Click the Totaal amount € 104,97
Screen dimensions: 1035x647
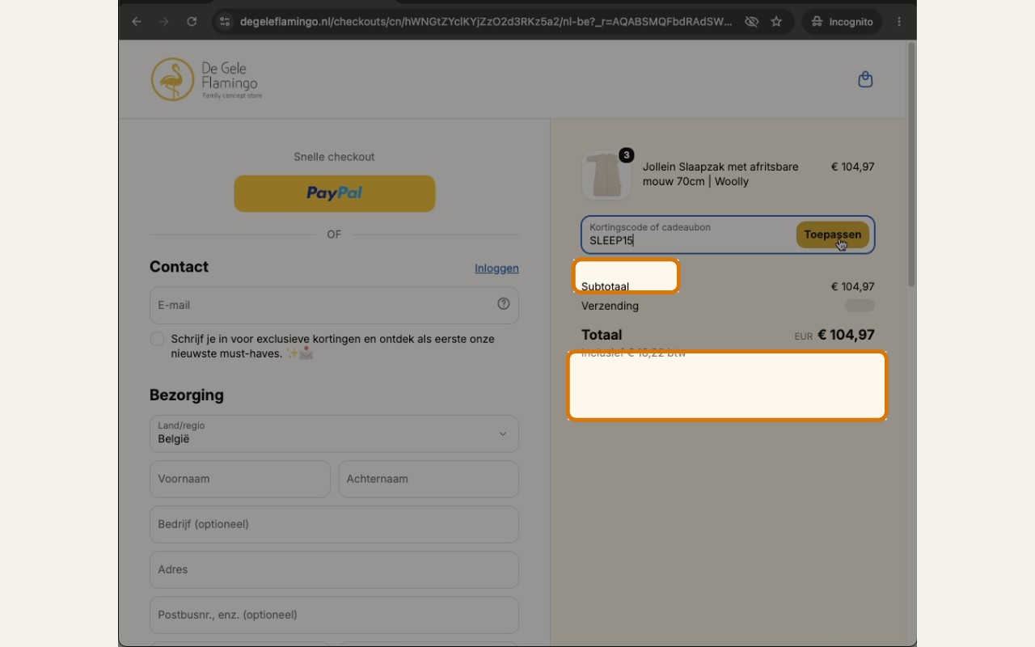(846, 335)
